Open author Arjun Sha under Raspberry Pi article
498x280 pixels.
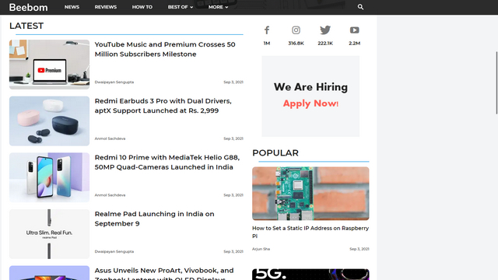pos(261,249)
